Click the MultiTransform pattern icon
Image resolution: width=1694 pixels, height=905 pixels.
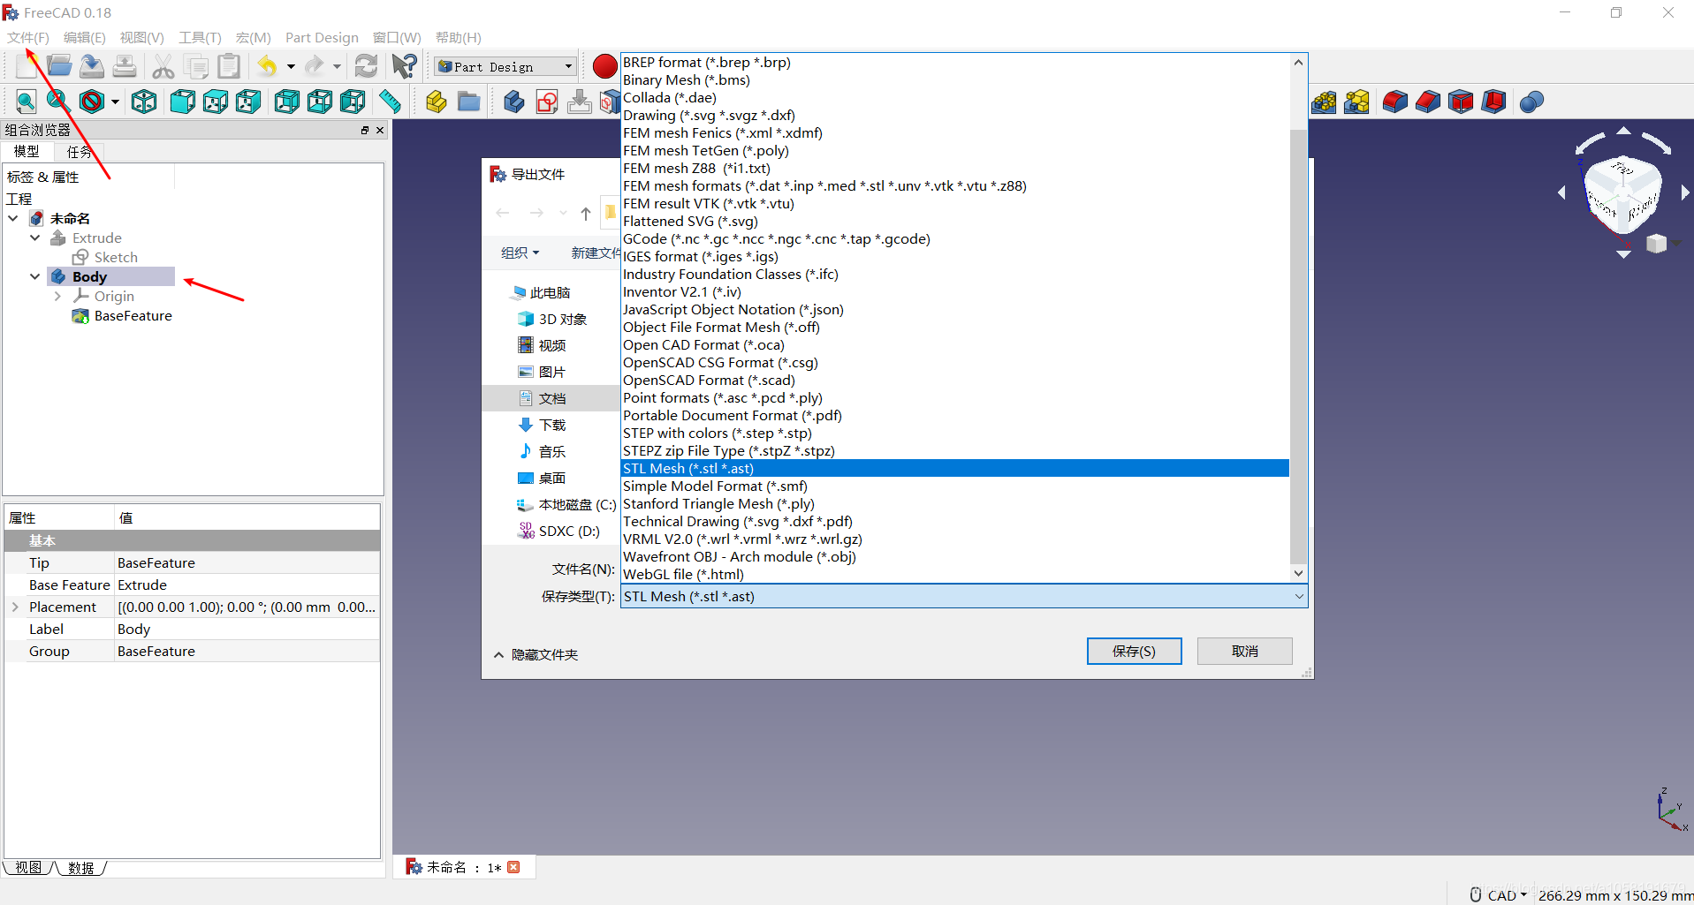point(1356,102)
